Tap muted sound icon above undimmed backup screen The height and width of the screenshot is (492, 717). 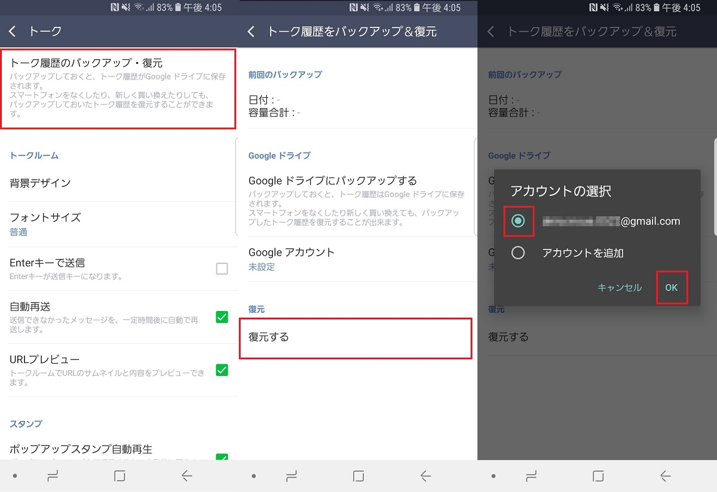point(366,8)
